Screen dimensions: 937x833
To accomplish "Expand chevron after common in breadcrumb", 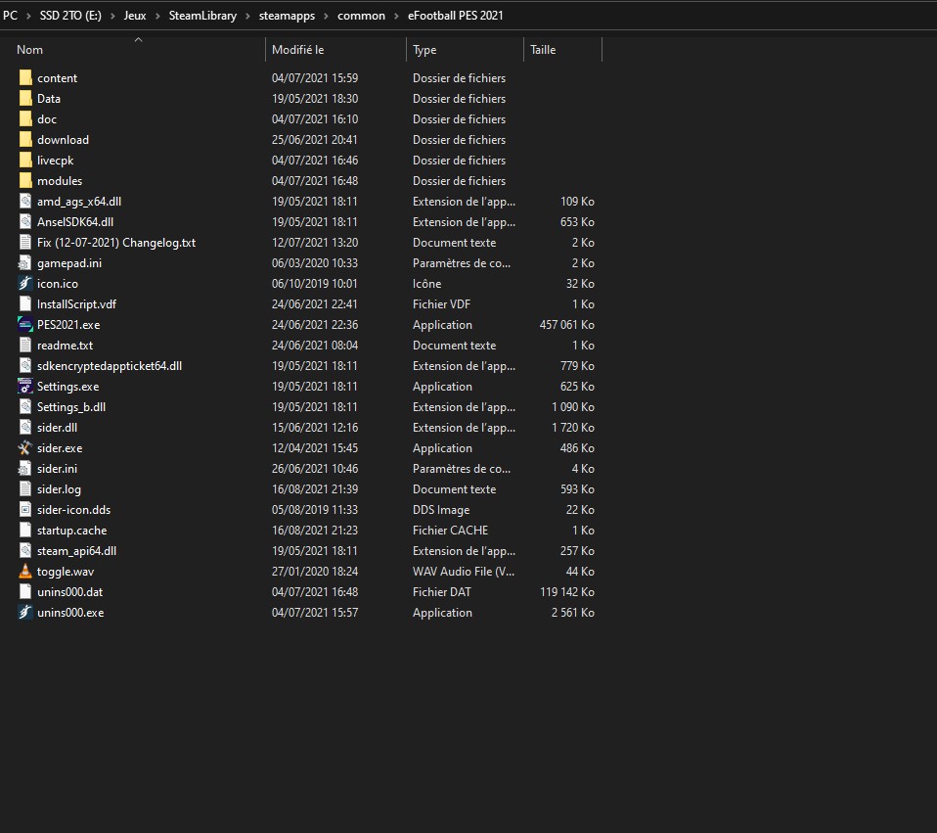I will (x=396, y=16).
